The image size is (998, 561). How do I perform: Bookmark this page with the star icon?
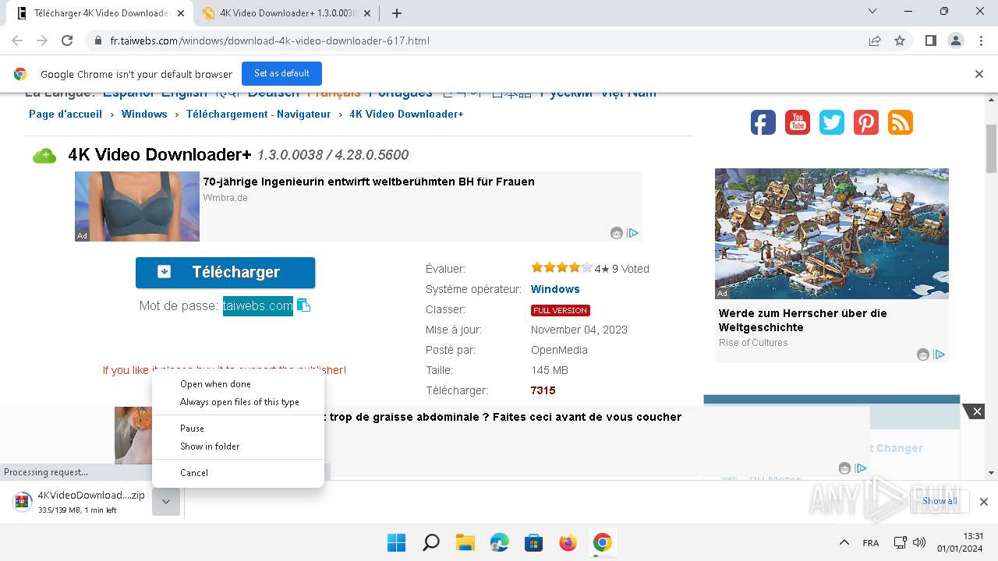(900, 41)
